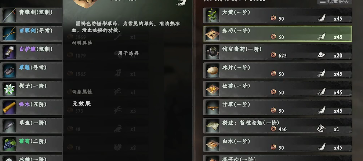
Task: Click the 松香 amber resin thumbnail
Action: click(x=212, y=89)
